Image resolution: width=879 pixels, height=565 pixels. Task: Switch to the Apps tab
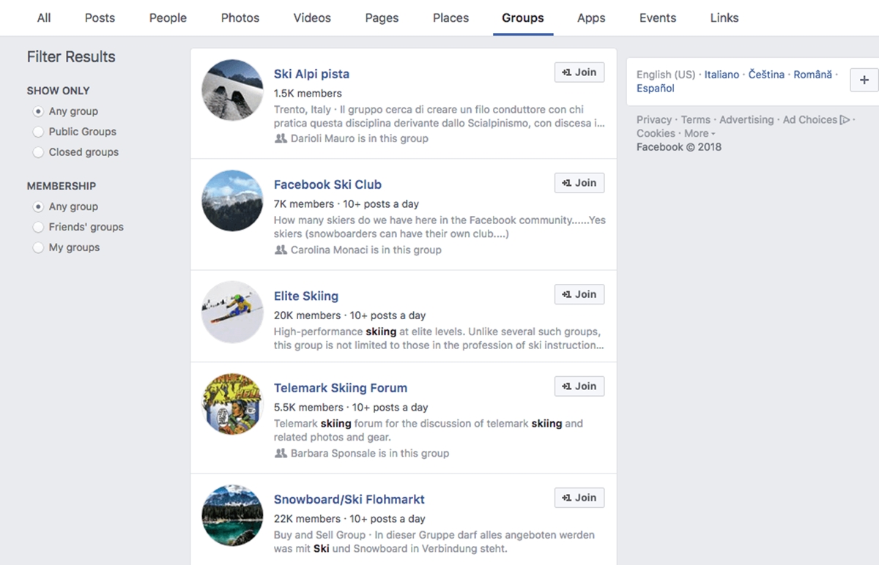click(591, 18)
